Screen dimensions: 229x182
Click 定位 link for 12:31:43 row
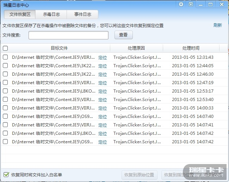(x=103, y=58)
